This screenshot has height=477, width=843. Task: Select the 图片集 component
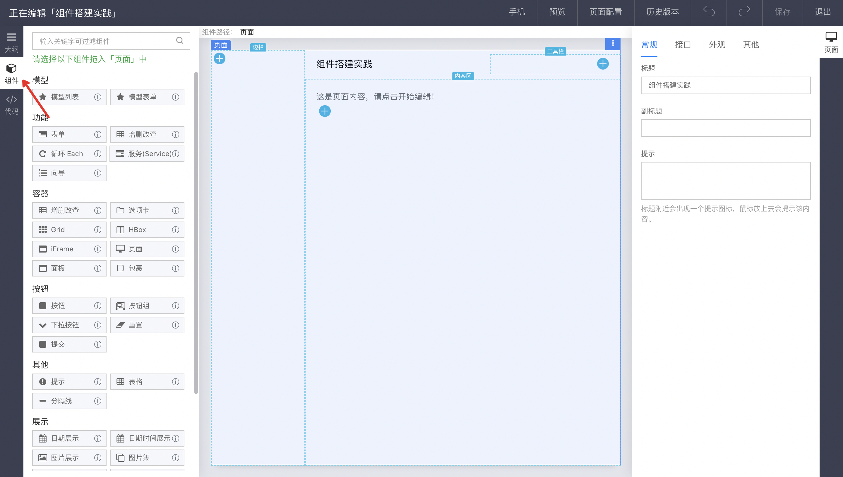coord(147,458)
